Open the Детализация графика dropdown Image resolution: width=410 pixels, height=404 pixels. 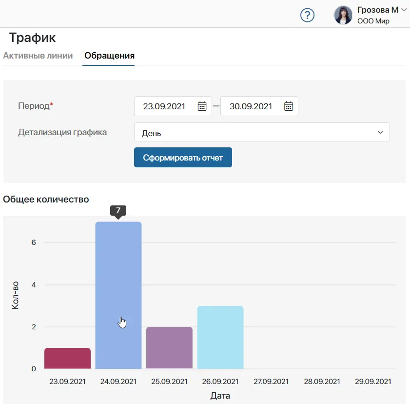pos(380,132)
